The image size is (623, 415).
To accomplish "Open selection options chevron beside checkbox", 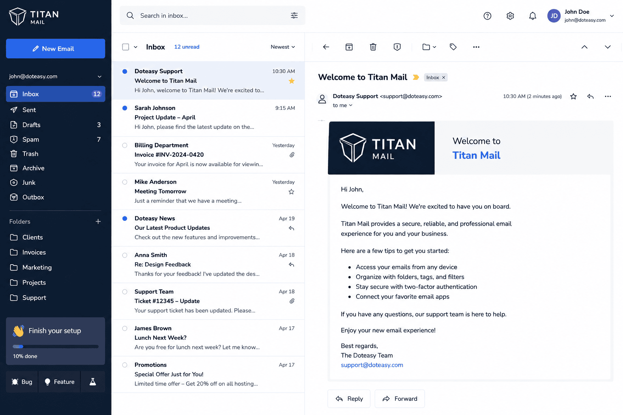I will pyautogui.click(x=135, y=47).
